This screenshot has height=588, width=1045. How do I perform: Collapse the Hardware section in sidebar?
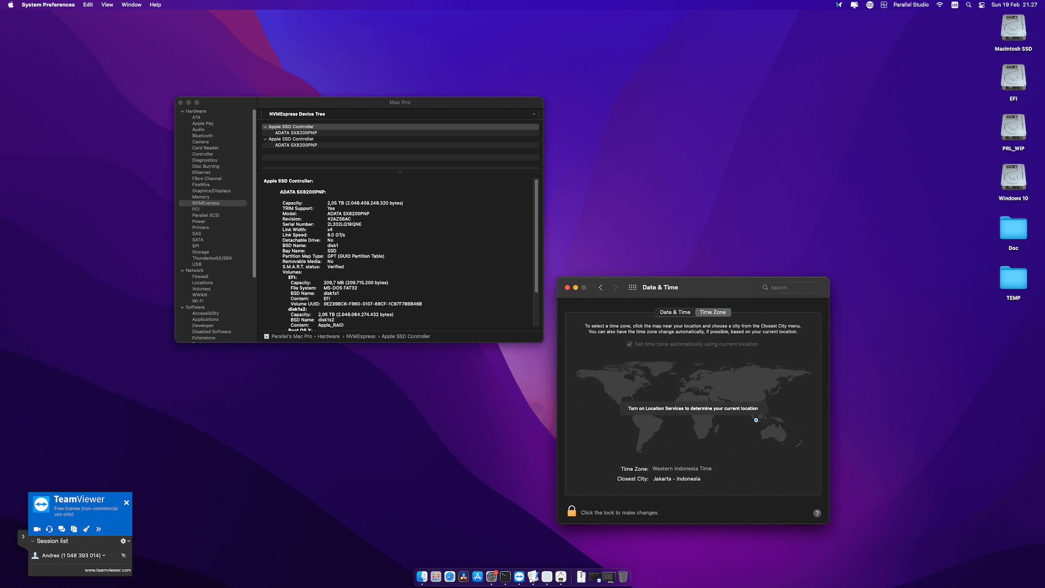(182, 112)
